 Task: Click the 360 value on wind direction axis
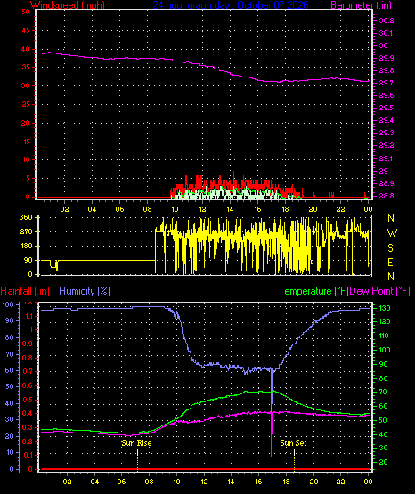[26, 217]
